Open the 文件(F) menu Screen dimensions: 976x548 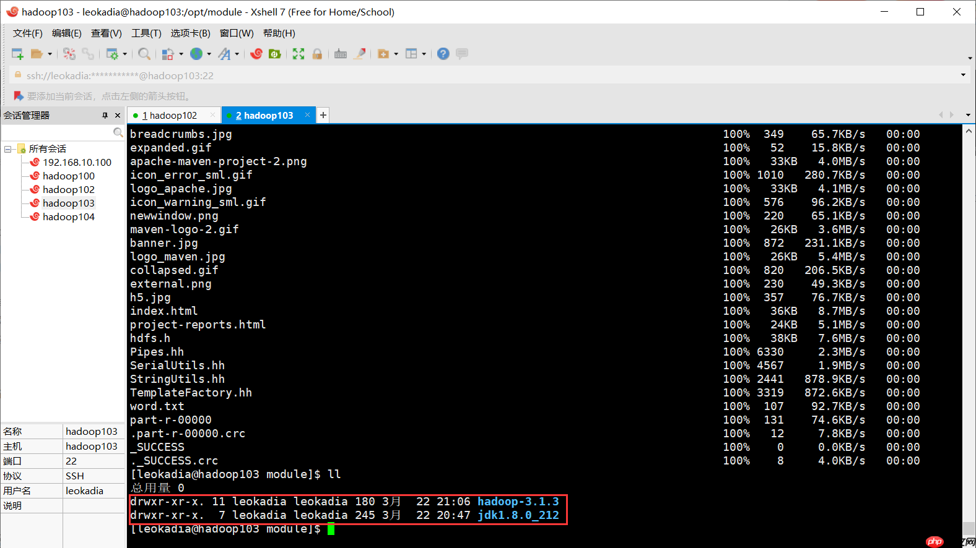tap(28, 33)
